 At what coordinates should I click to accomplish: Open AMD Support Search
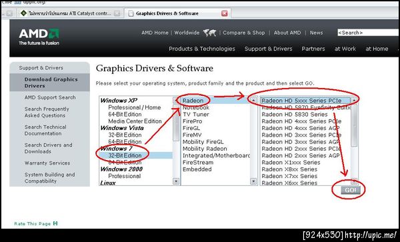50,97
